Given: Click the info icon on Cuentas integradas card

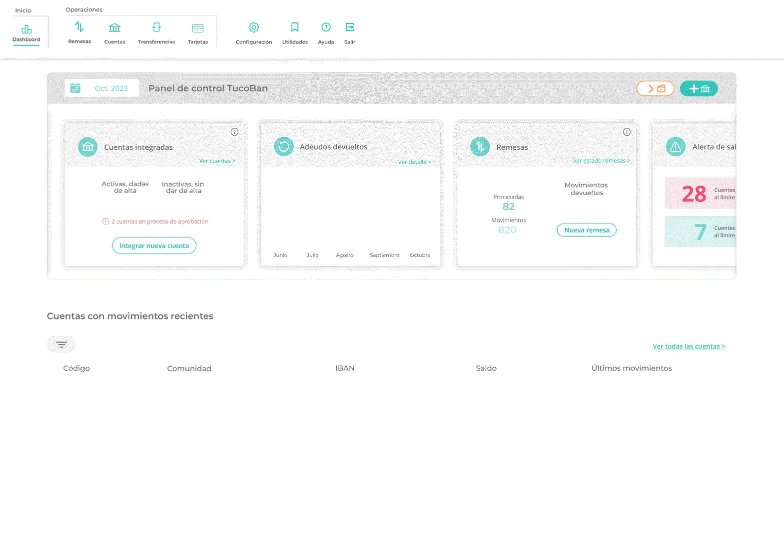Looking at the screenshot, I should click(234, 132).
